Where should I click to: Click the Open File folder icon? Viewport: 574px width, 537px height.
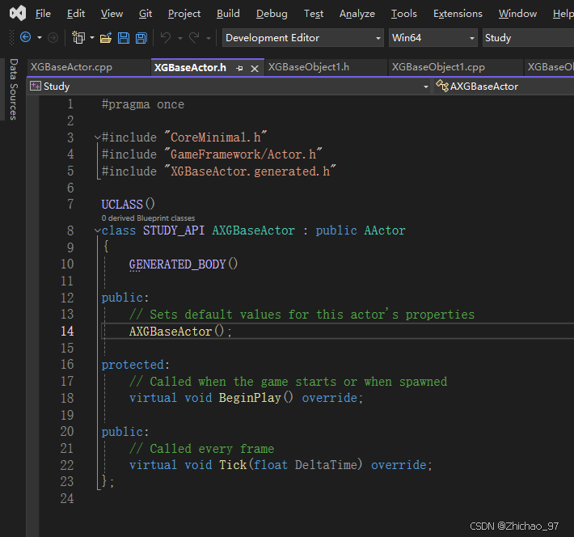(106, 38)
